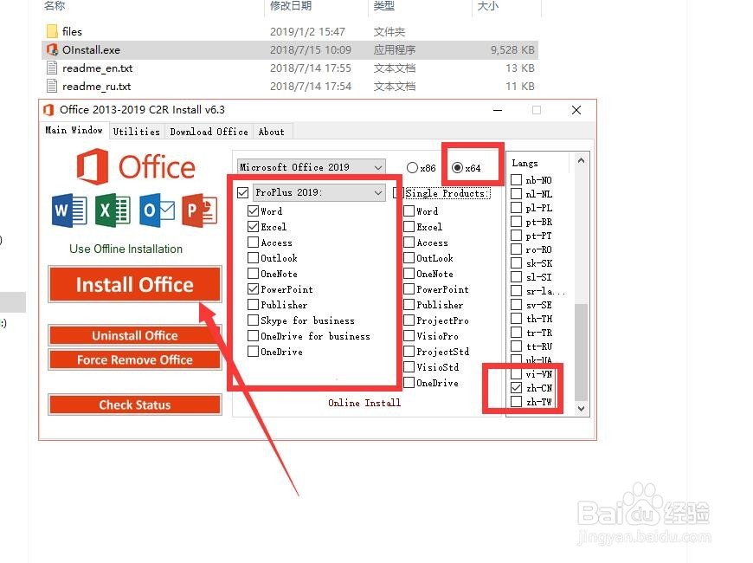Click the large Office logo
The height and width of the screenshot is (563, 753).
tap(136, 166)
